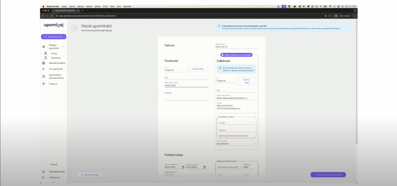Open the Chrome side panel icon
The image size is (397, 186).
[x=336, y=15]
